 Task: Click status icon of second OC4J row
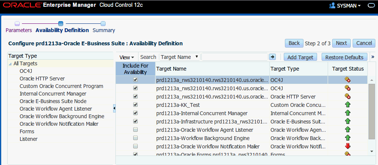point(348,88)
